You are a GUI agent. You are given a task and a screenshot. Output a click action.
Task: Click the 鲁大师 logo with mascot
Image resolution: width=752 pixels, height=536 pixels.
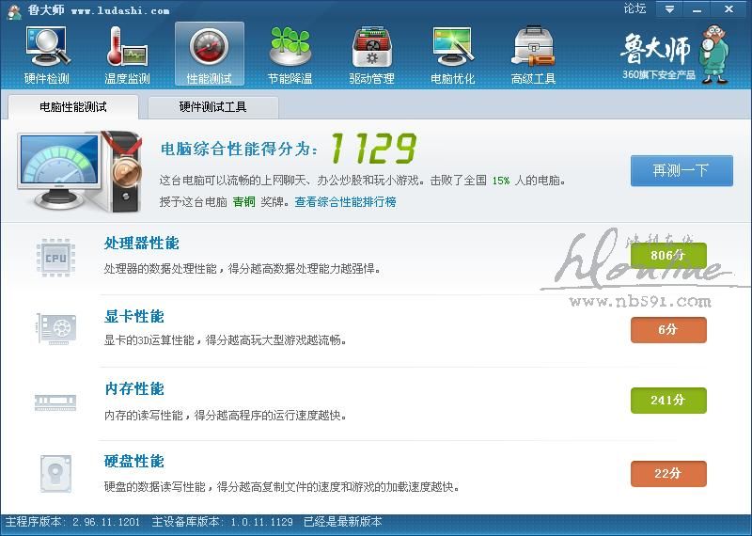pos(675,55)
